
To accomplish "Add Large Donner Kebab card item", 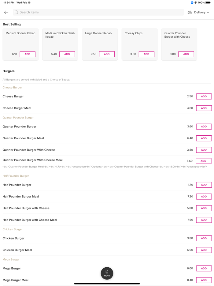I will pyautogui.click(x=107, y=54).
